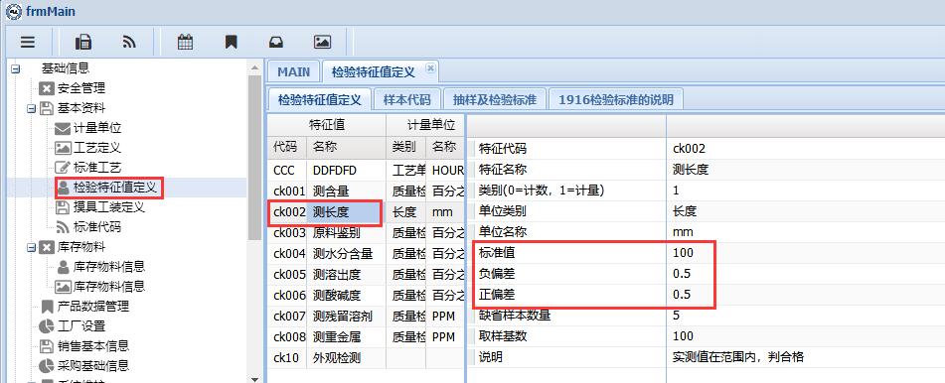Open the hamburger menu in toolbar

pyautogui.click(x=28, y=42)
